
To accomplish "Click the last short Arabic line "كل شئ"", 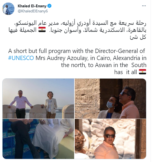I will pos(138,37).
